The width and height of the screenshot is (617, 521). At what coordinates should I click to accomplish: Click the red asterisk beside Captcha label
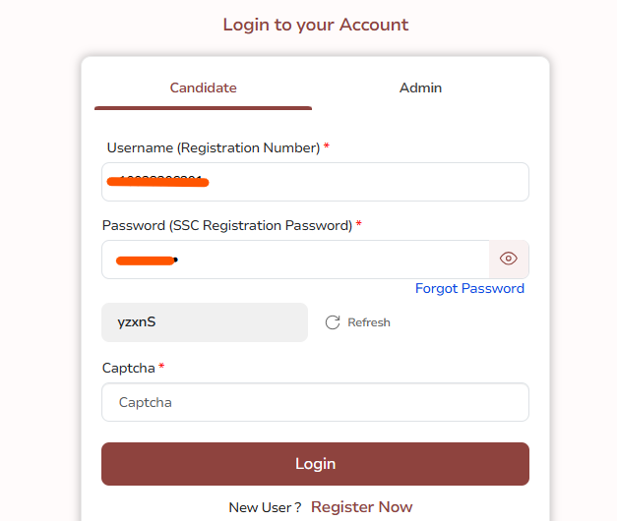click(161, 367)
